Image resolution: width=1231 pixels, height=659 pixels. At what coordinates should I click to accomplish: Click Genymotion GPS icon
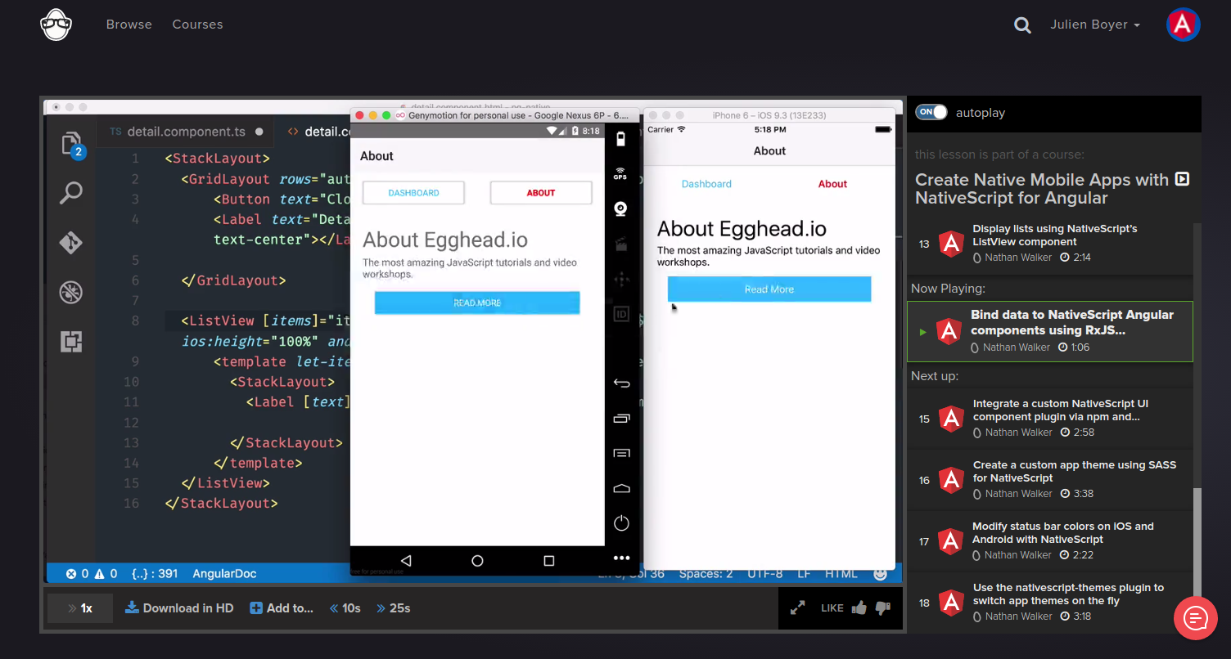pyautogui.click(x=621, y=174)
